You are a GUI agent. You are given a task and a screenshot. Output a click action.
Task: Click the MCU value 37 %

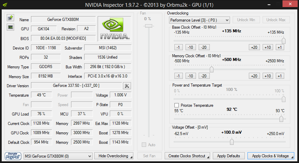[82, 114]
